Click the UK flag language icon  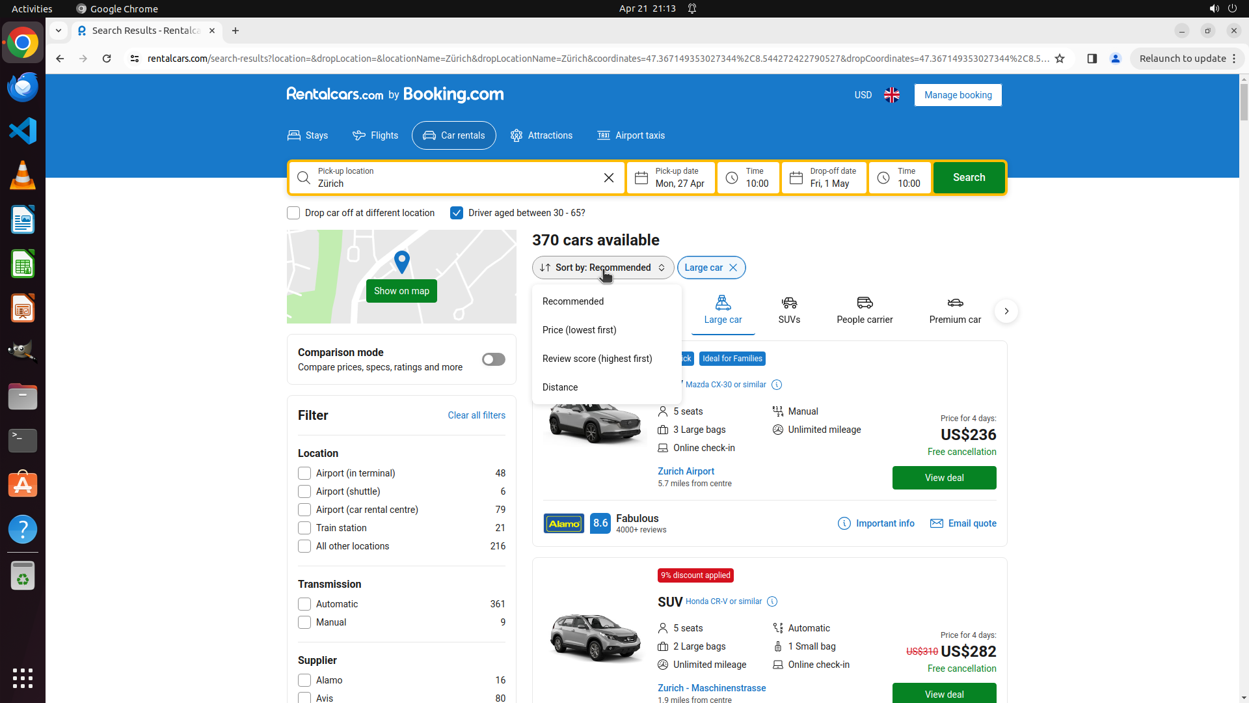point(892,95)
